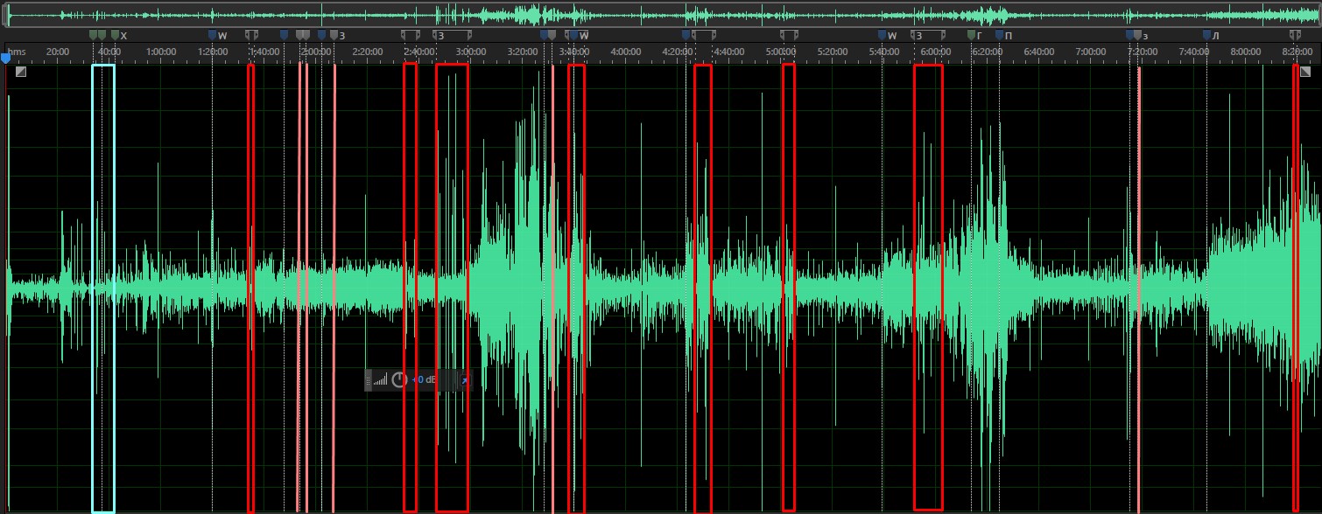
Task: Click the hms time format label
Action: click(x=18, y=52)
